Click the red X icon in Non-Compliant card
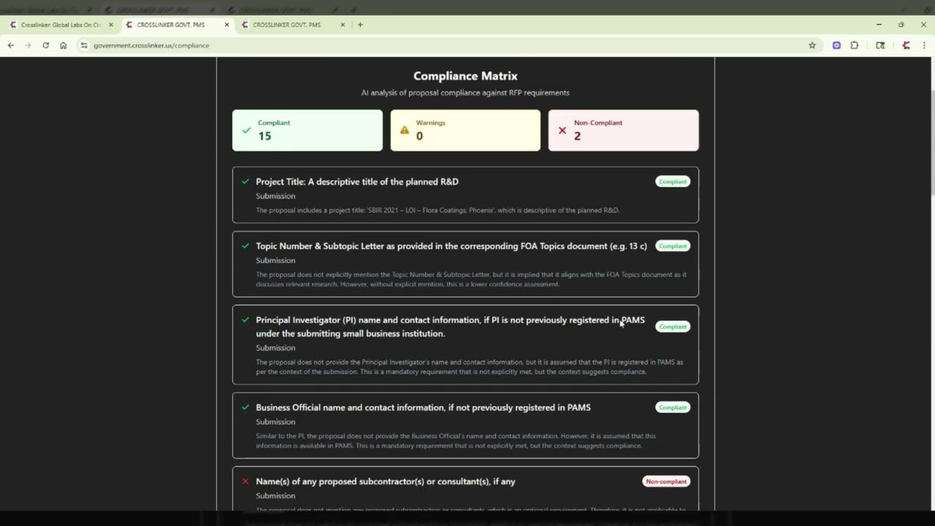This screenshot has width=935, height=526. coord(562,131)
